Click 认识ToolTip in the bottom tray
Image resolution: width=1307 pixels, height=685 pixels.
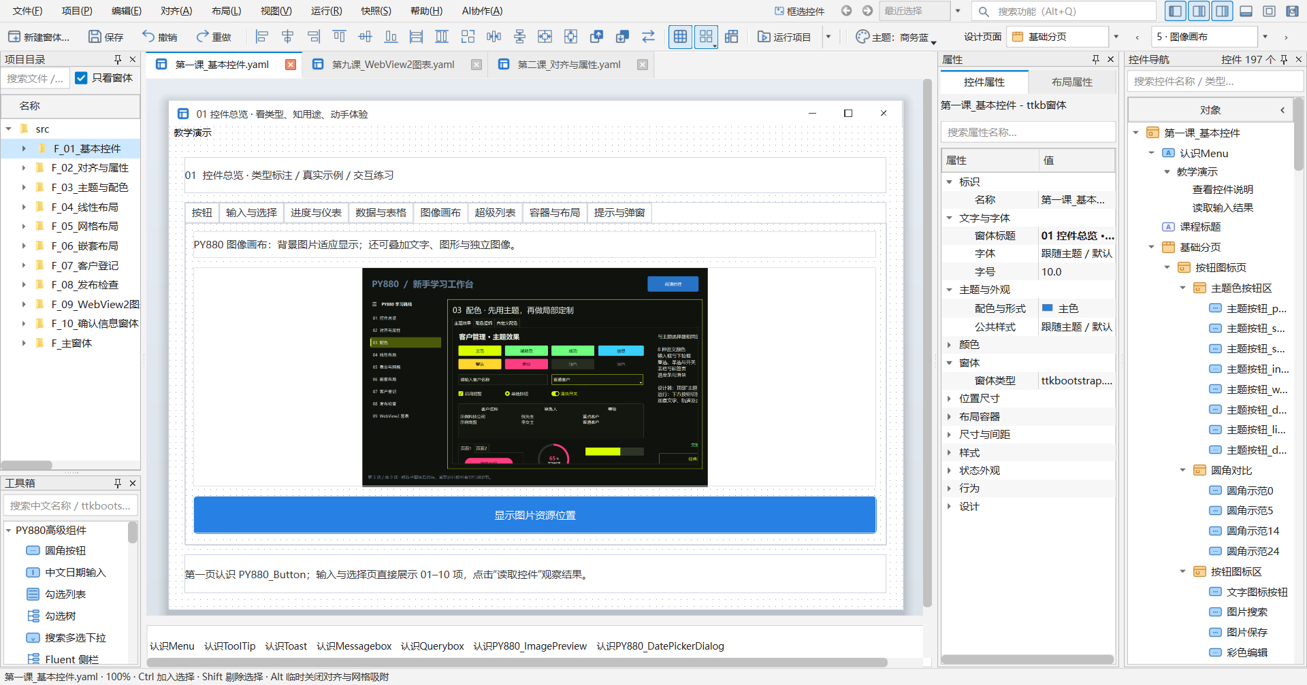[229, 646]
